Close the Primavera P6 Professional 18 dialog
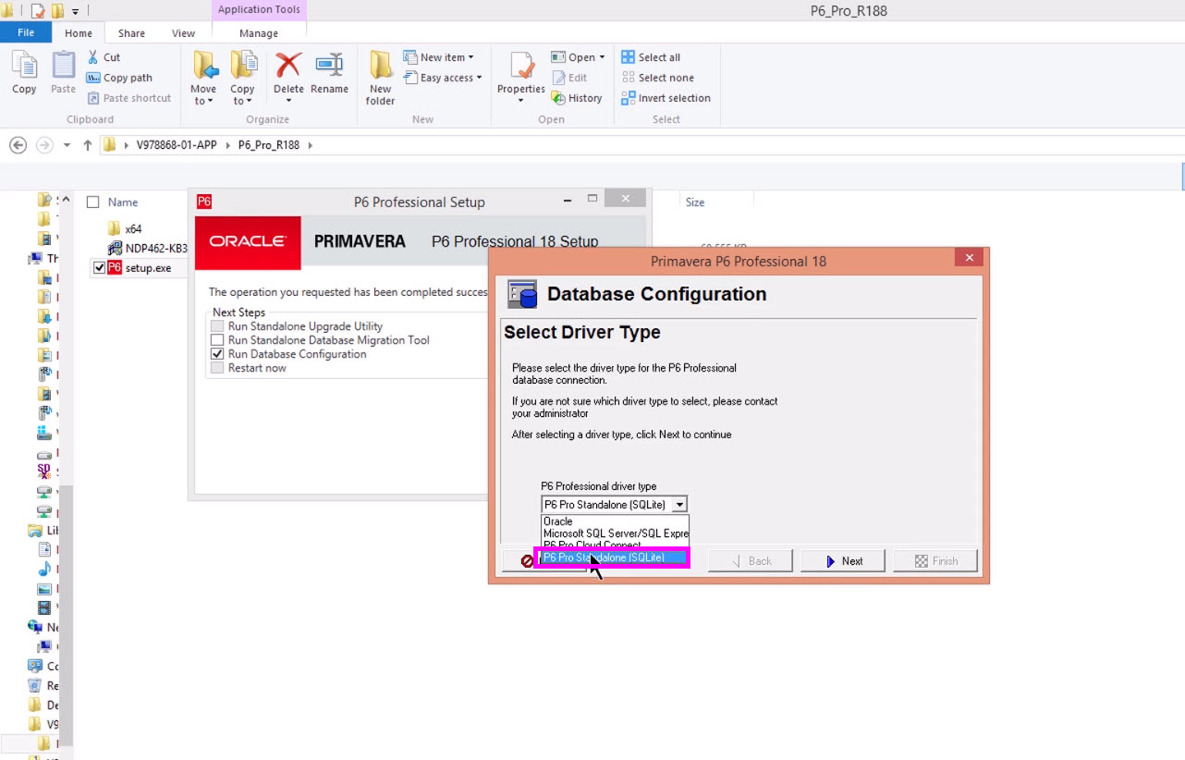 969,258
